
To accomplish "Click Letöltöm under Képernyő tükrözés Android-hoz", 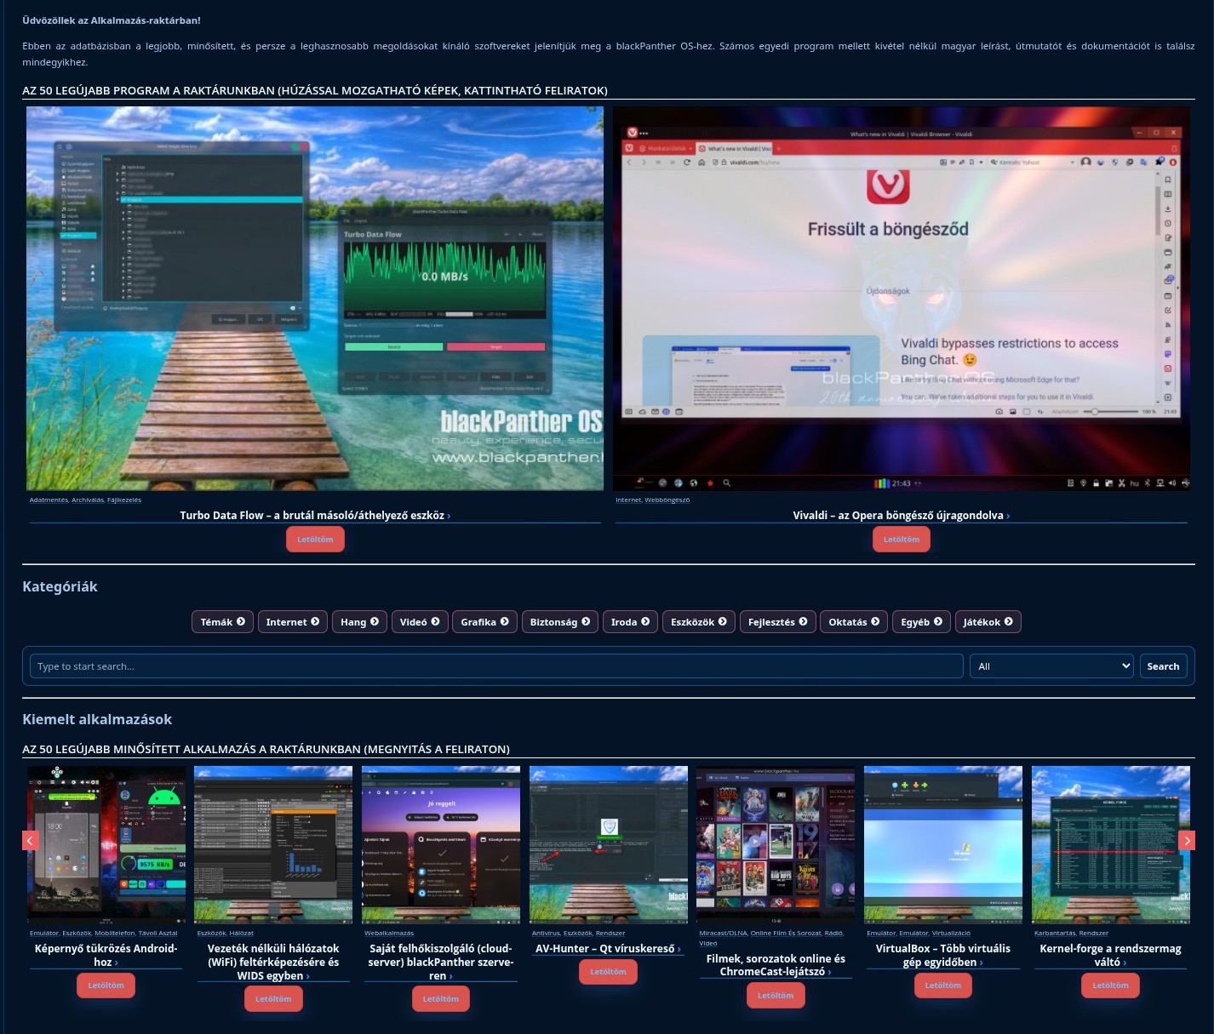I will tap(106, 985).
